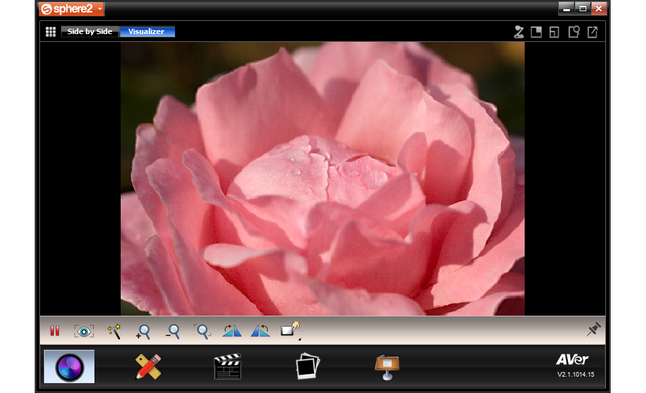Open the stacked photos gallery

(308, 366)
